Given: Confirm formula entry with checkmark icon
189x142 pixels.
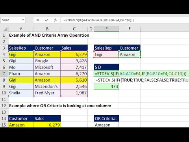Looking at the screenshot, I should [x=46, y=20].
